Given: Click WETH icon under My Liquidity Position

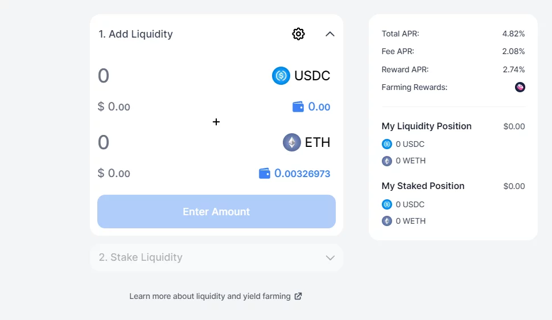Looking at the screenshot, I should (387, 161).
